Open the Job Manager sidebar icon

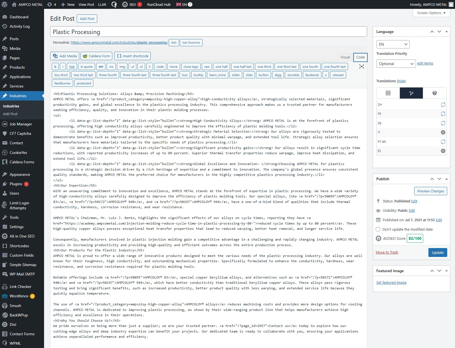click(x=5, y=124)
